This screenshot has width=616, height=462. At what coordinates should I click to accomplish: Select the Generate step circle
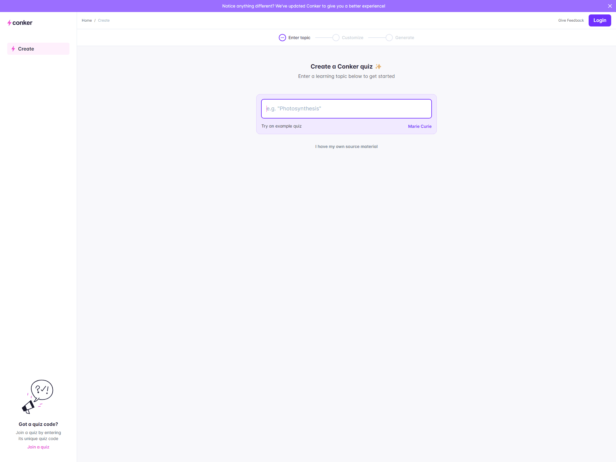[x=389, y=38]
